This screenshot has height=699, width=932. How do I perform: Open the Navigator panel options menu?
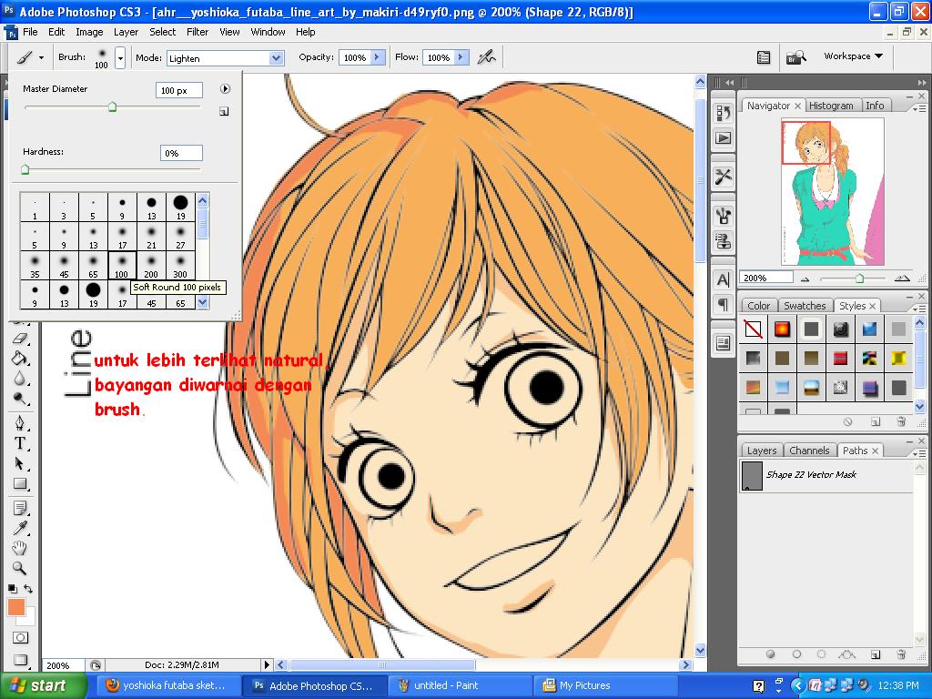tap(919, 107)
